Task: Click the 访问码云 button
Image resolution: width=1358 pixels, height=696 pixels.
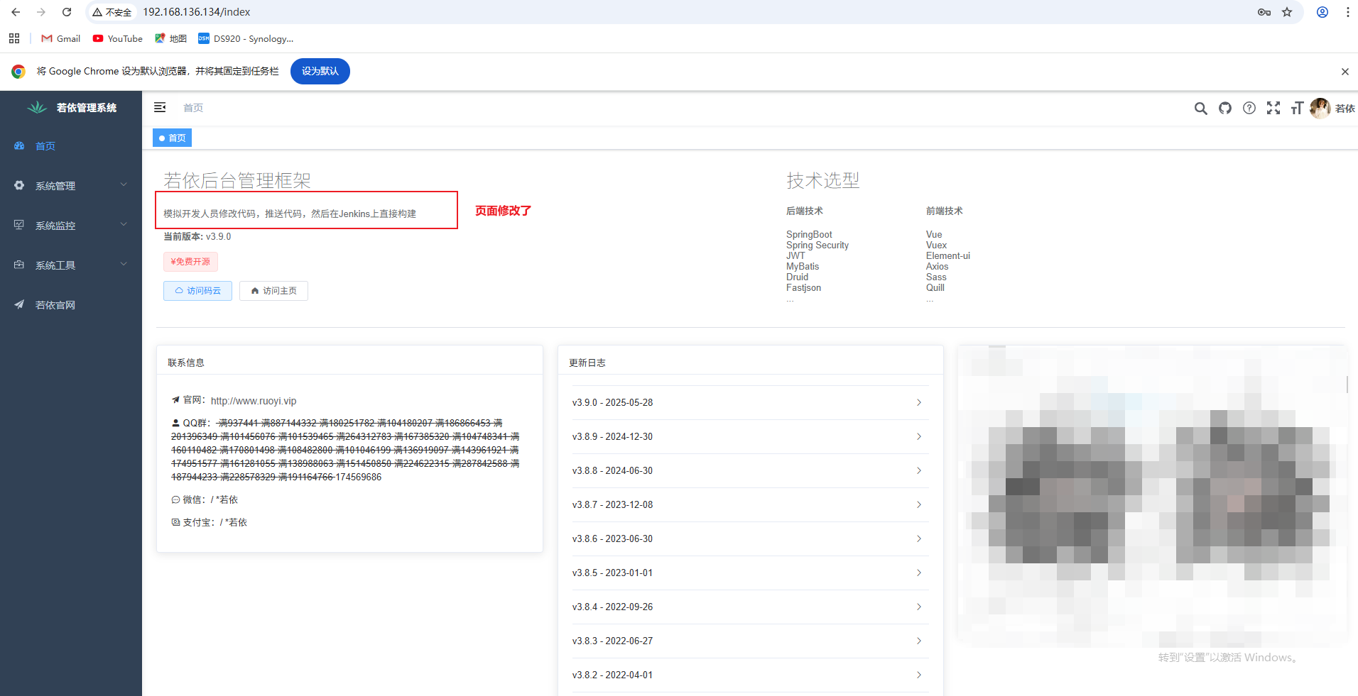Action: (x=197, y=291)
